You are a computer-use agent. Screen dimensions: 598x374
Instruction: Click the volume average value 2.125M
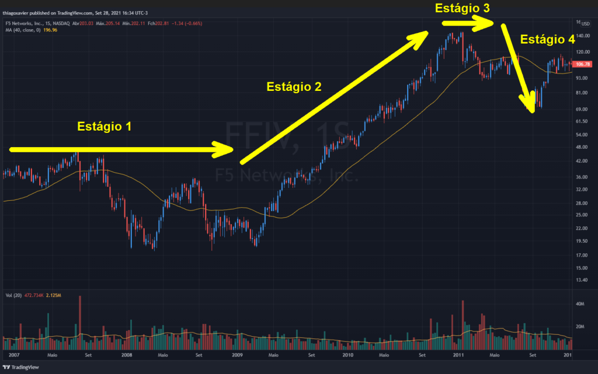[x=53, y=295]
